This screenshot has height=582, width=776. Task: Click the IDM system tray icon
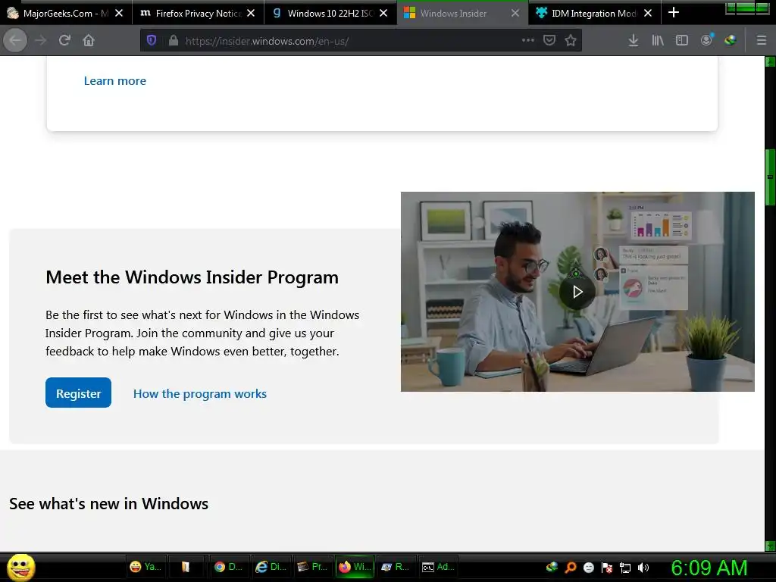[x=552, y=567]
